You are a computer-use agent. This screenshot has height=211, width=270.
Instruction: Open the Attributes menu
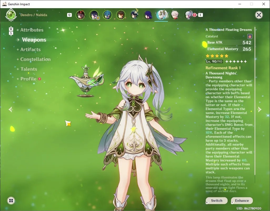tap(32, 30)
